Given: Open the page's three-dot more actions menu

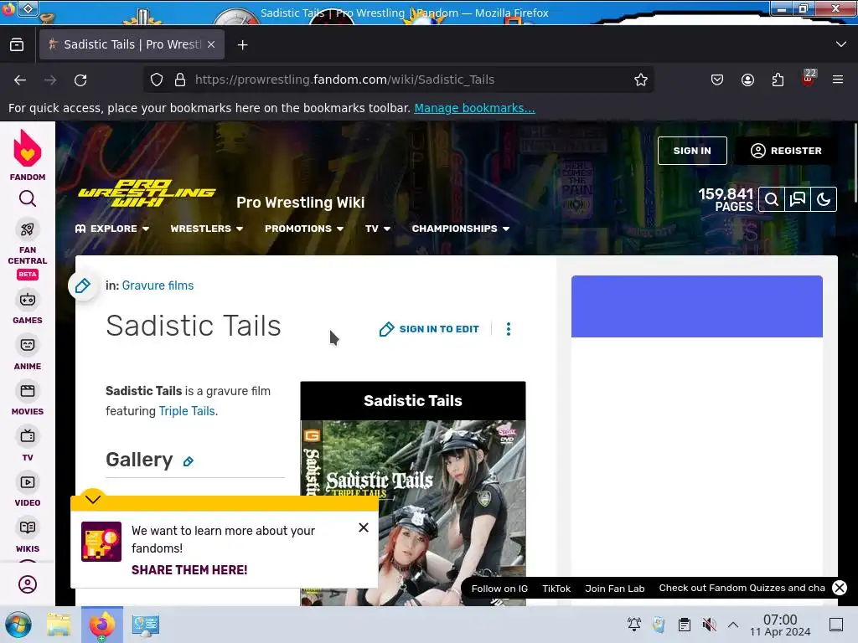Looking at the screenshot, I should click(509, 328).
